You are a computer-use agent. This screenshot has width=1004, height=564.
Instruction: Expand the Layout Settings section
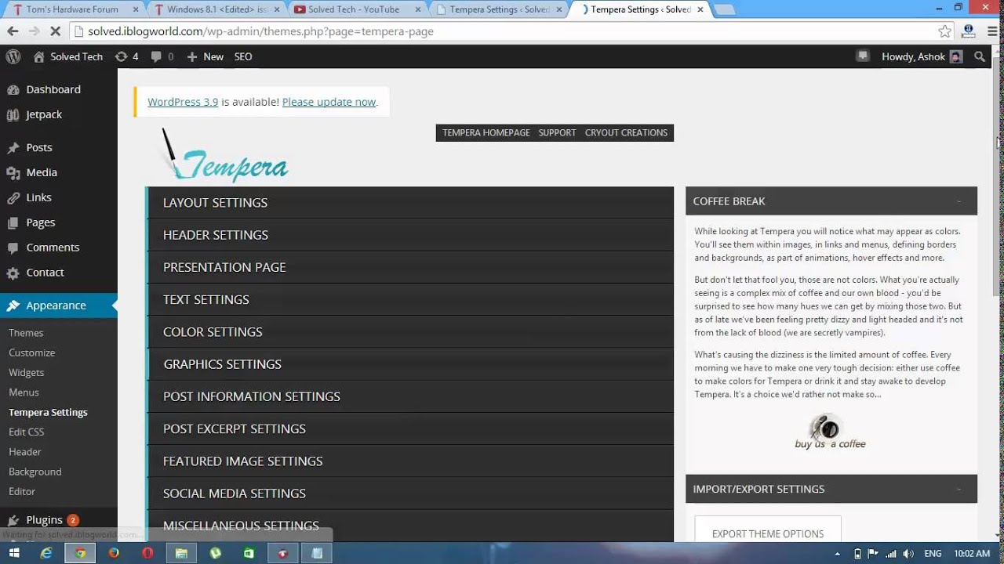coord(409,202)
